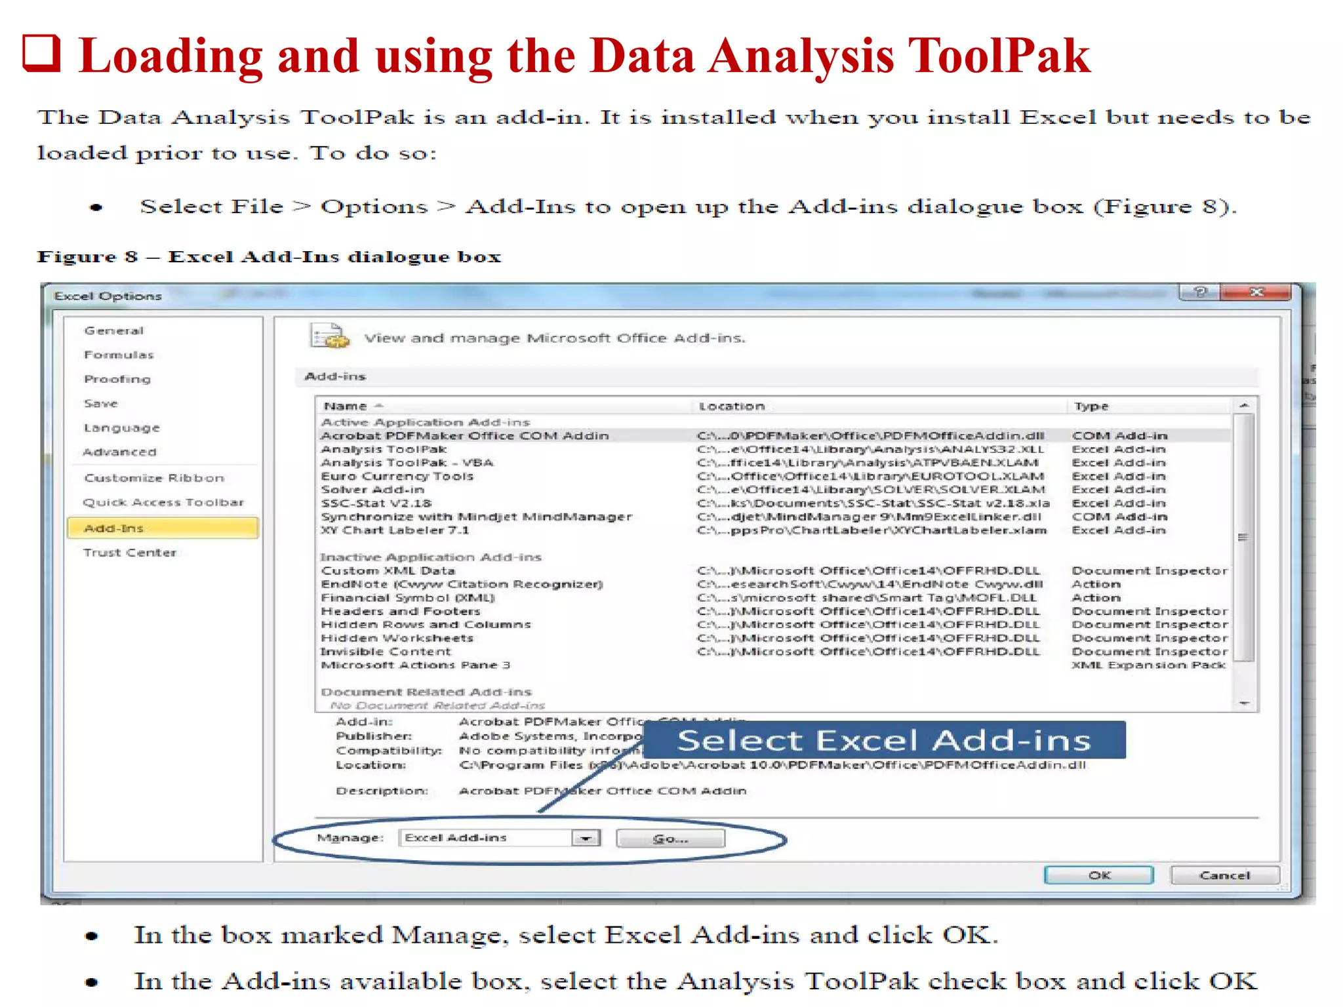Click the Type column header
1343x1007 pixels.
[x=1150, y=406]
